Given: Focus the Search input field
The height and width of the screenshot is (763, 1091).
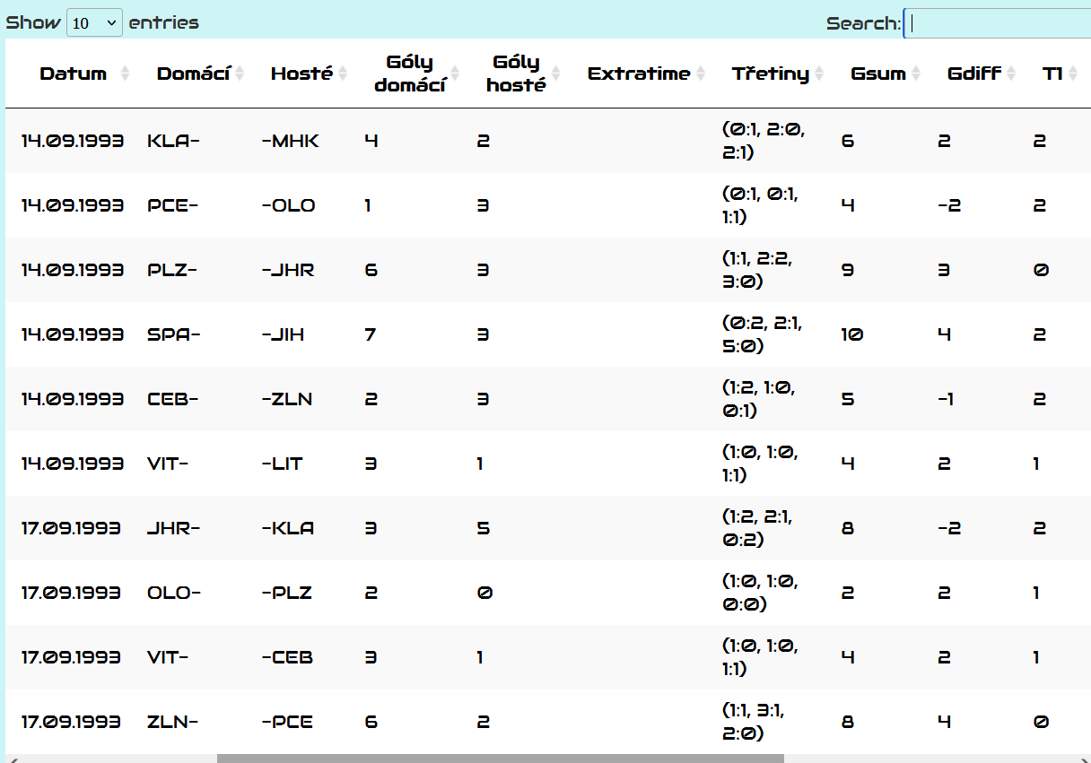Looking at the screenshot, I should [996, 24].
